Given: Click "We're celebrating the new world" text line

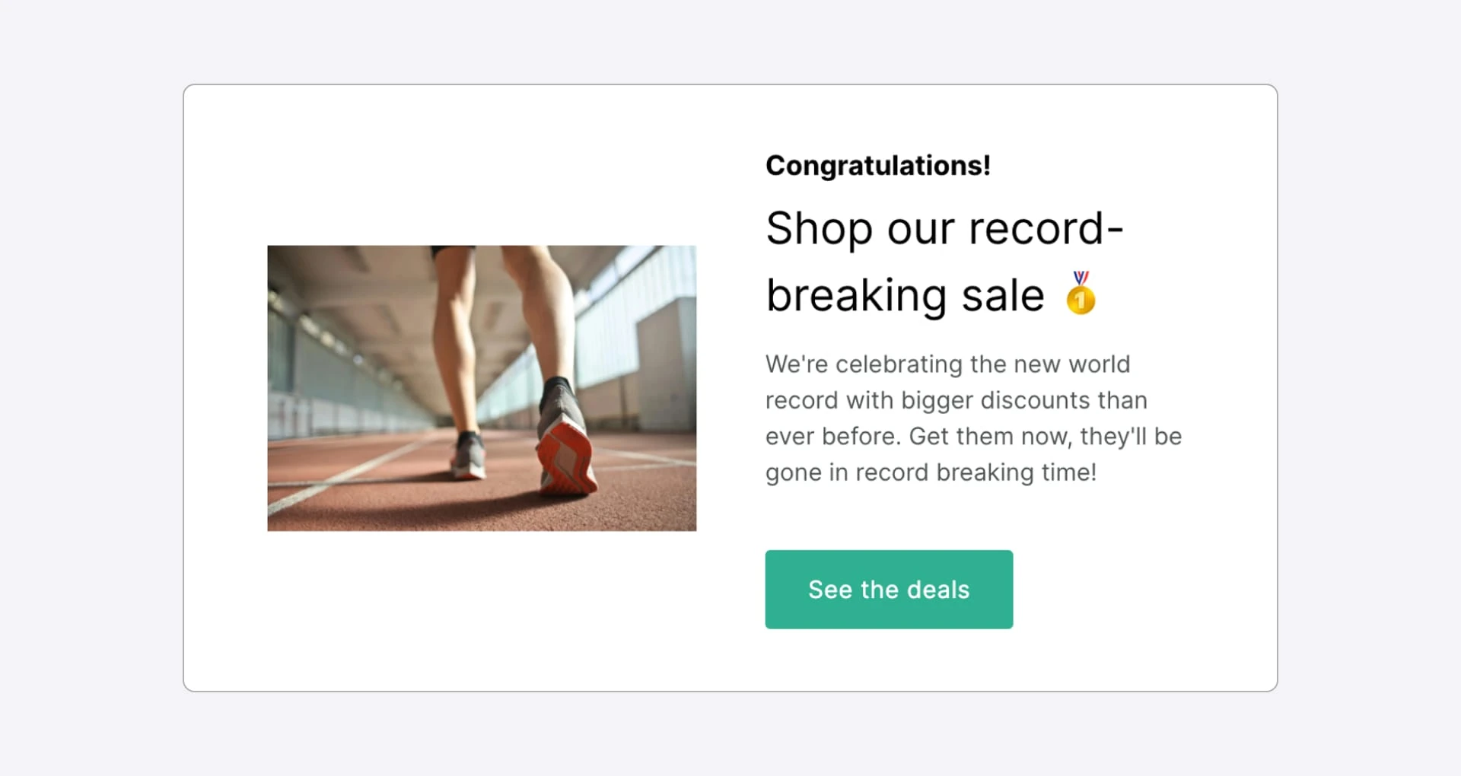Looking at the screenshot, I should 947,364.
